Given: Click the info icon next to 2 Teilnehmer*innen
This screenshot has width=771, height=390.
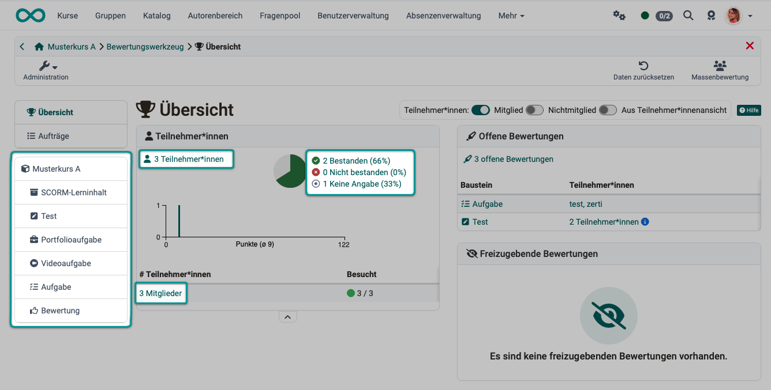Looking at the screenshot, I should [x=645, y=221].
